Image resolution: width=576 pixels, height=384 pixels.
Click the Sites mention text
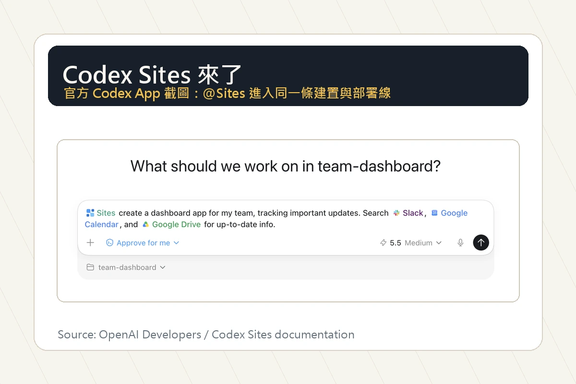[x=106, y=213]
